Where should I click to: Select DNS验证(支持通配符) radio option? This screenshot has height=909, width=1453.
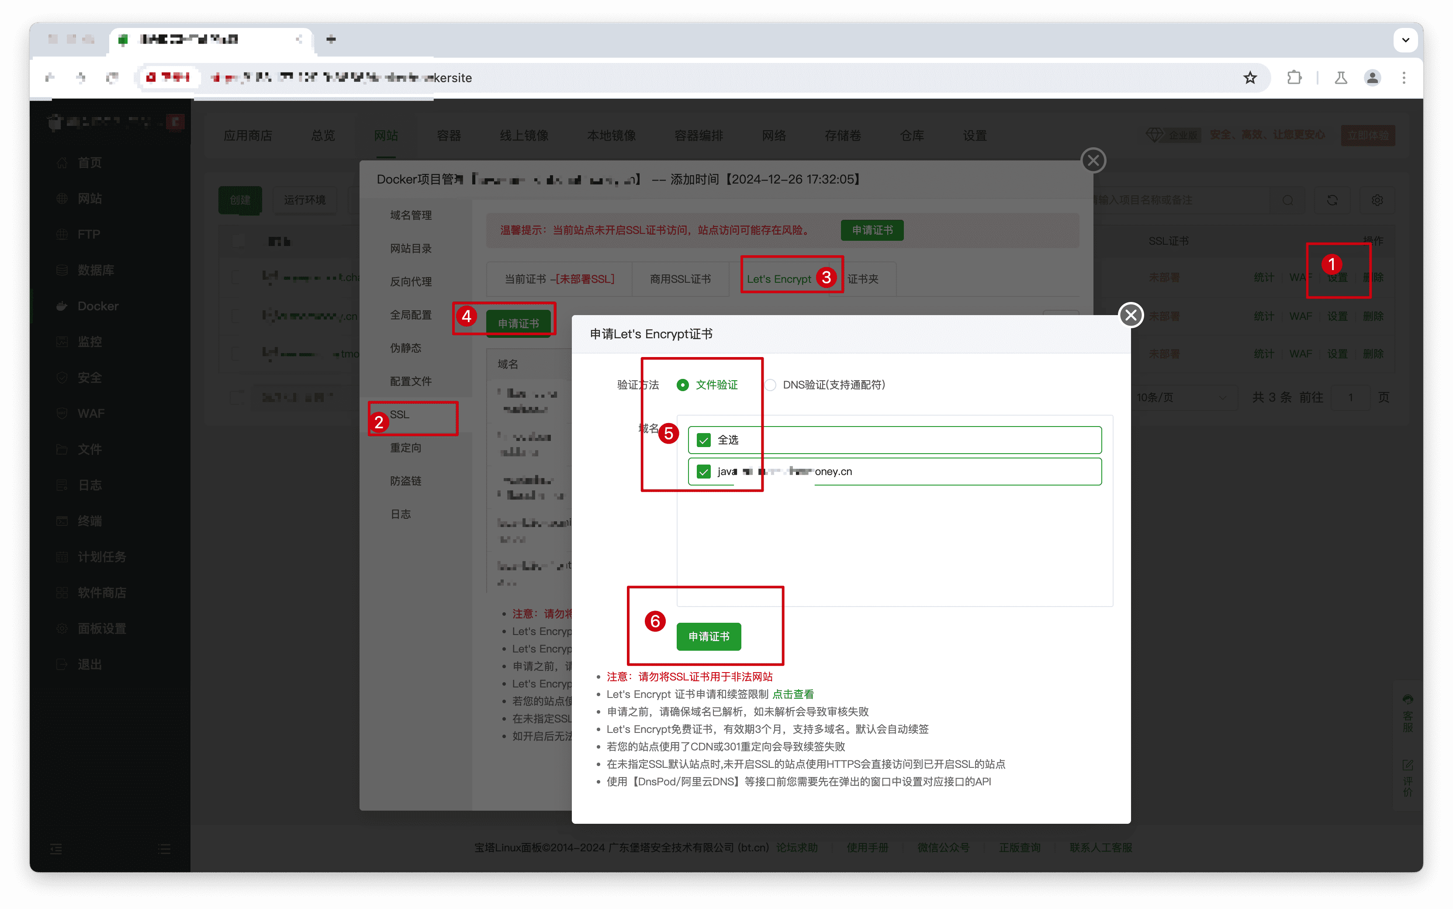[x=824, y=385]
